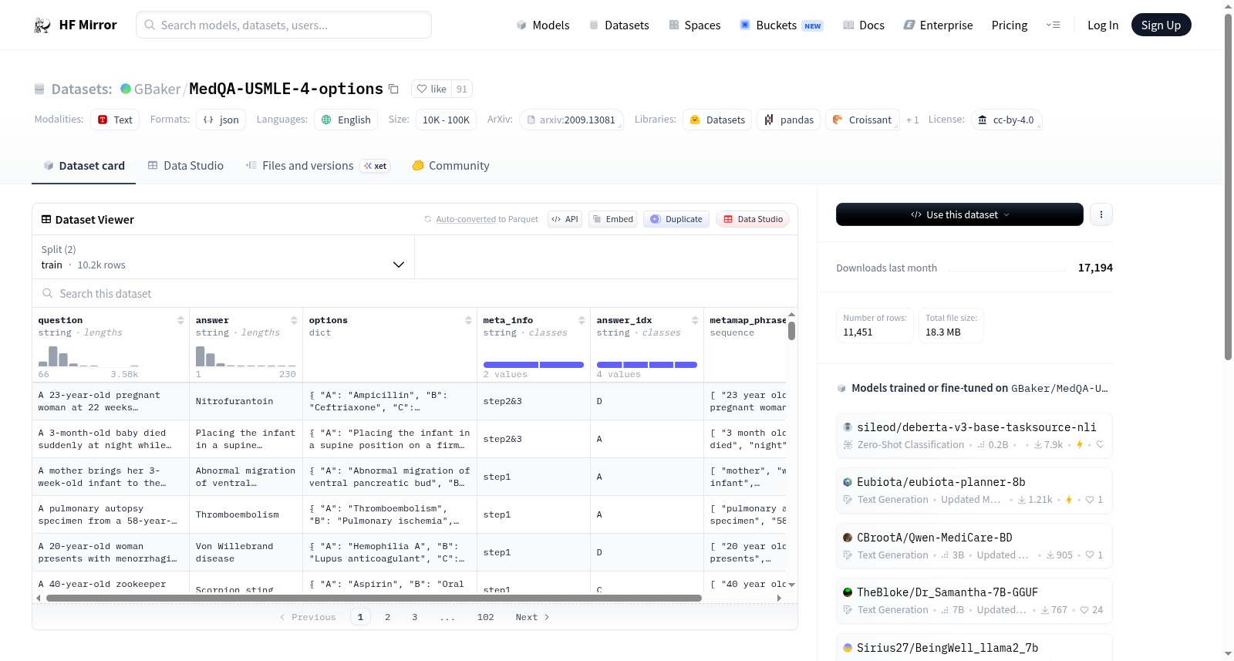Click the table vertical scrollbar thumb

click(791, 331)
